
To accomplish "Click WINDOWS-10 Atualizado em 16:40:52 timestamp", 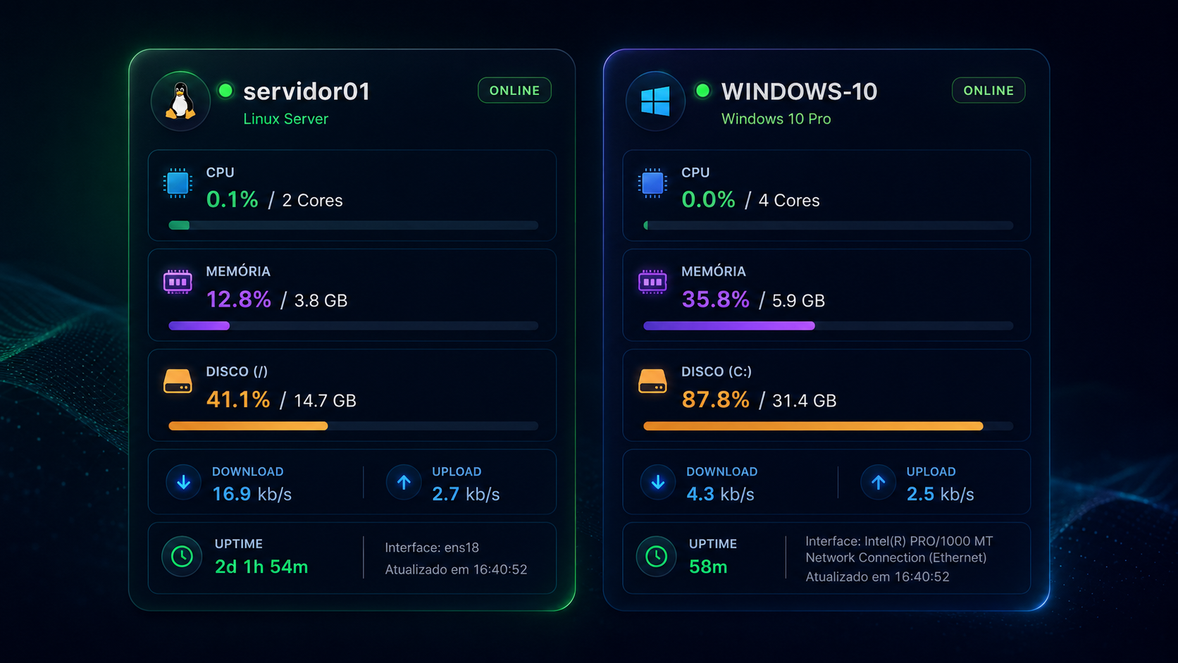I will pyautogui.click(x=877, y=576).
